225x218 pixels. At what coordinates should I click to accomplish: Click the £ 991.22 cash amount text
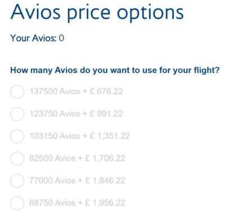106,113
